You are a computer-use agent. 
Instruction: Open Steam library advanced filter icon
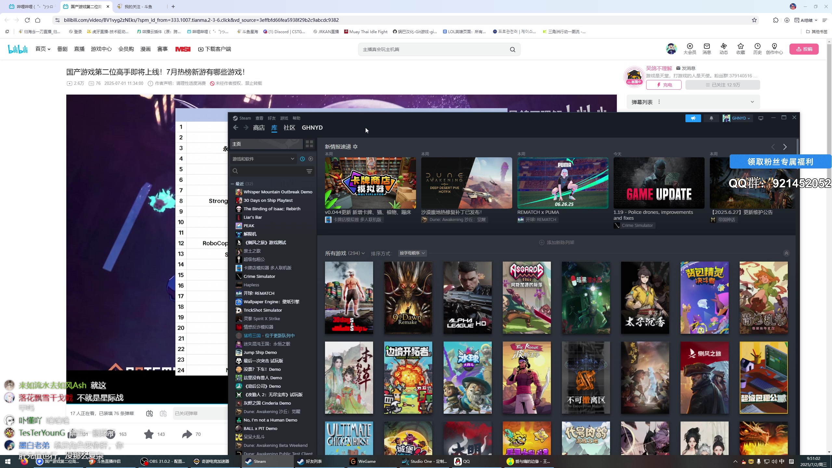309,171
